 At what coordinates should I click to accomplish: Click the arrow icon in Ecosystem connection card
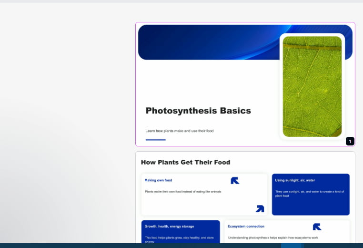[317, 227]
